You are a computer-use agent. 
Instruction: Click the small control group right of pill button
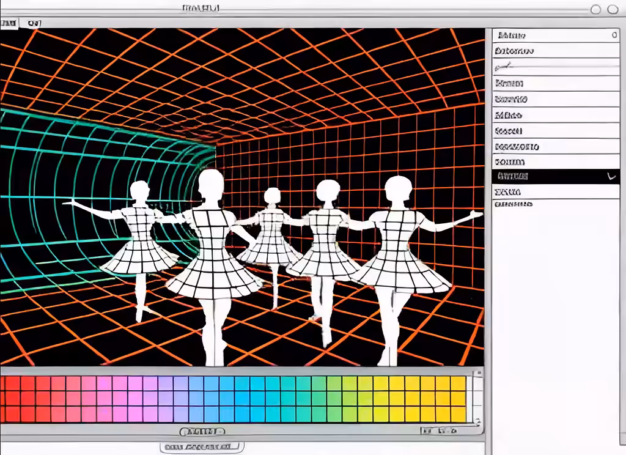tap(439, 431)
